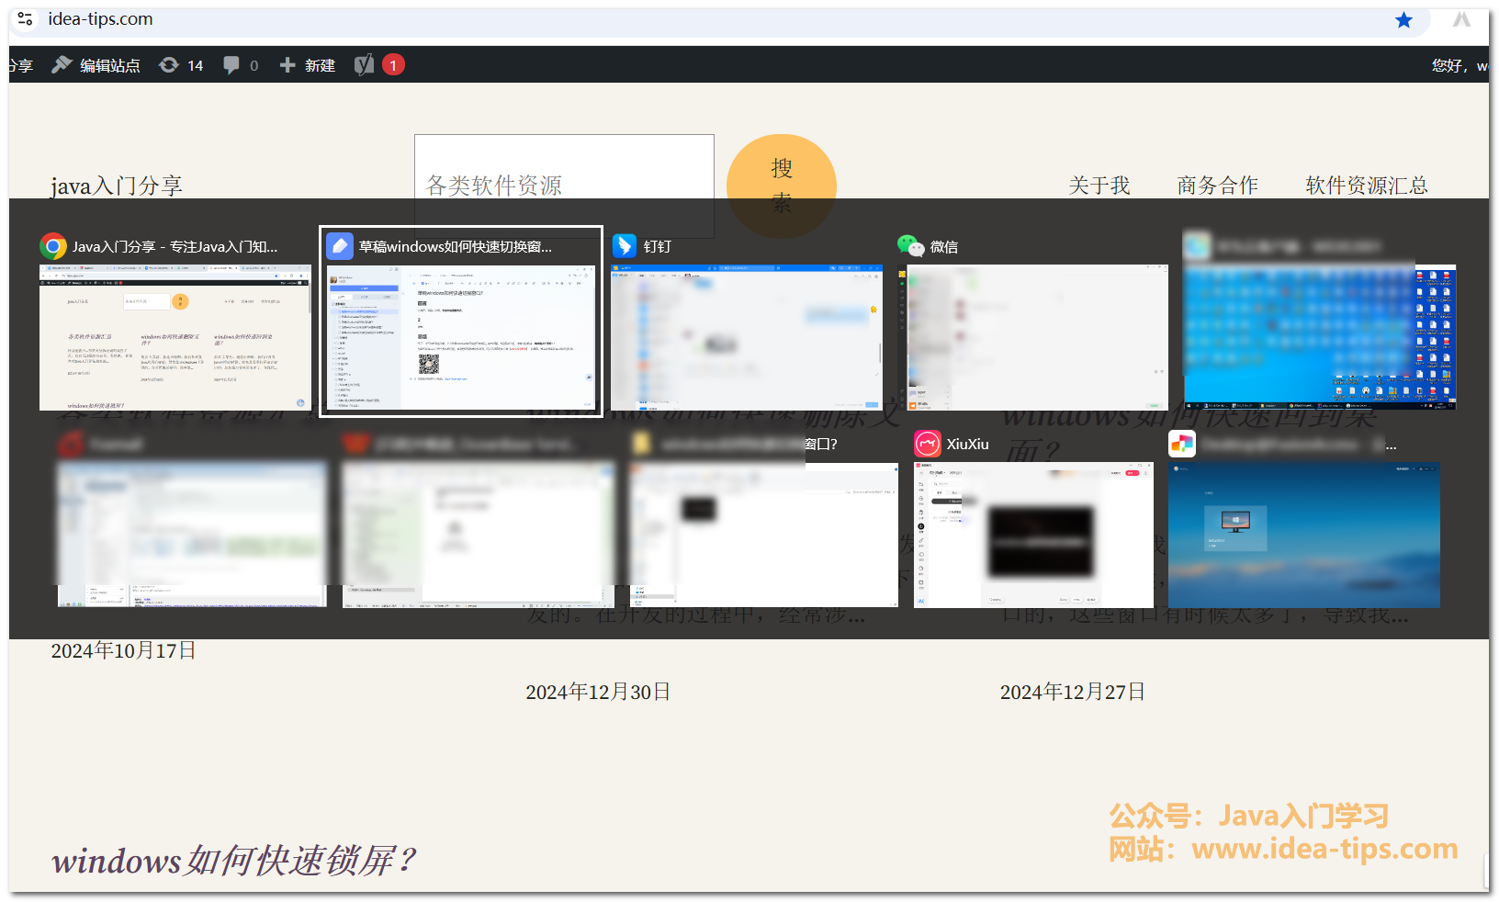Switch to the 微信 window preview
This screenshot has width=1499, height=902.
(1038, 337)
